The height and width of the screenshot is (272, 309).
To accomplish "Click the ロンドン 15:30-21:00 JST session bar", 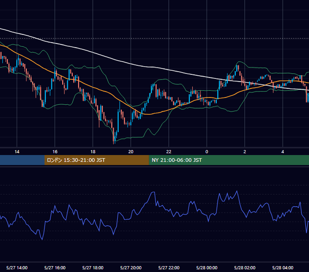I will coord(96,160).
